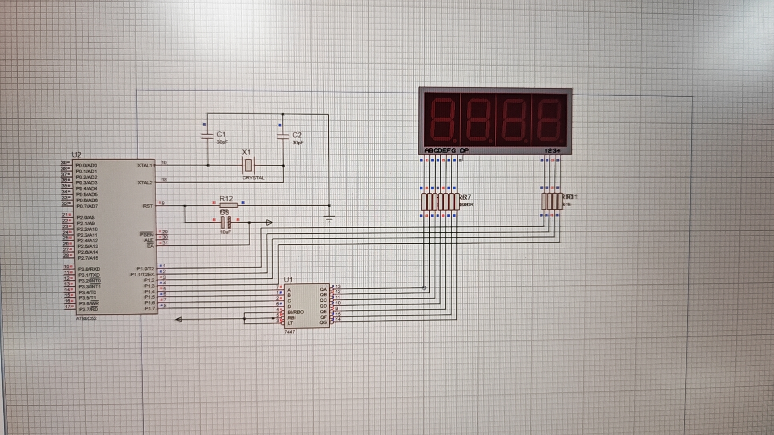Select the four-digit seven-segment display
The image size is (774, 435).
pos(495,120)
